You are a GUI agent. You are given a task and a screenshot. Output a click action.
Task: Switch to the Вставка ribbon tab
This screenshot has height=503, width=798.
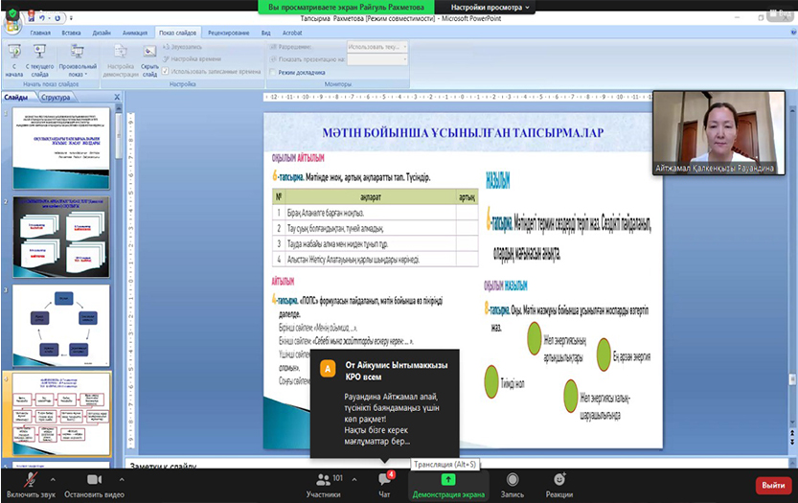tap(70, 33)
